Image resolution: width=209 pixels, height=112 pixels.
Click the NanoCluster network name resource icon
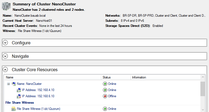click(x=14, y=84)
